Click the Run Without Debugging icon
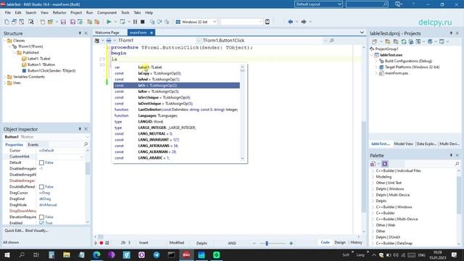464x261 pixels. pyautogui.click(x=123, y=22)
